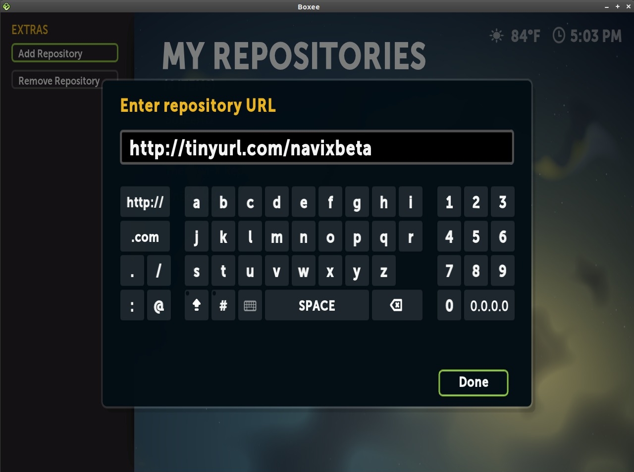This screenshot has height=472, width=634.
Task: Insert the http:// shortcut key
Action: tap(145, 202)
